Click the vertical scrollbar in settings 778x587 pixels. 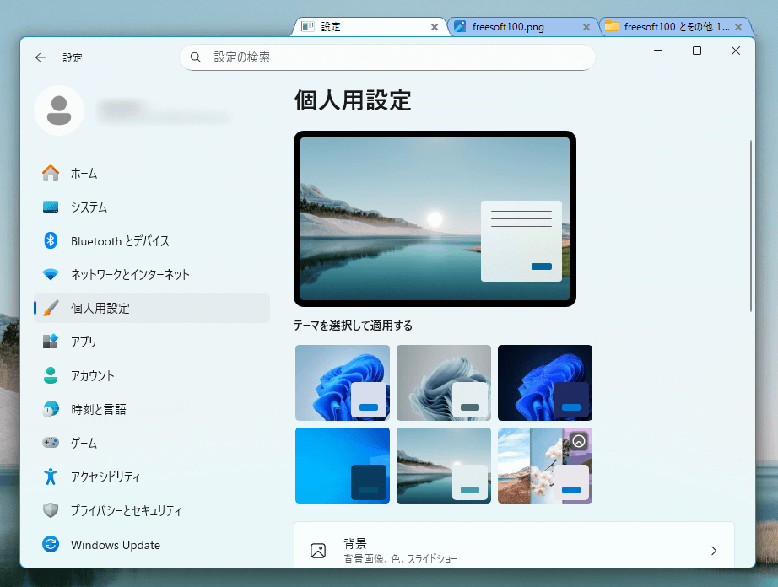pyautogui.click(x=750, y=226)
